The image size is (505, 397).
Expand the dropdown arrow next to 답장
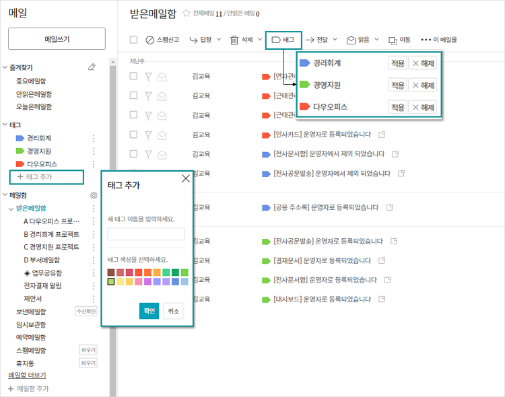coord(219,40)
